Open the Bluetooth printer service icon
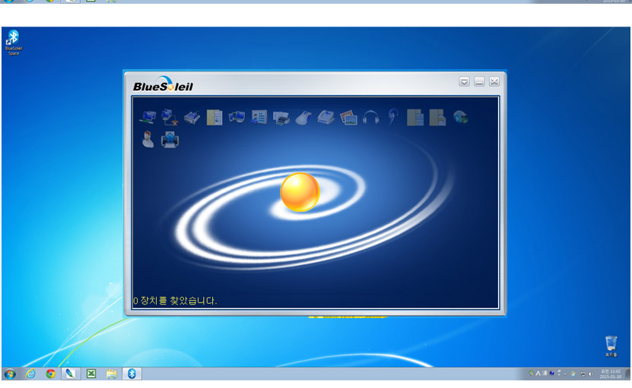 281,118
